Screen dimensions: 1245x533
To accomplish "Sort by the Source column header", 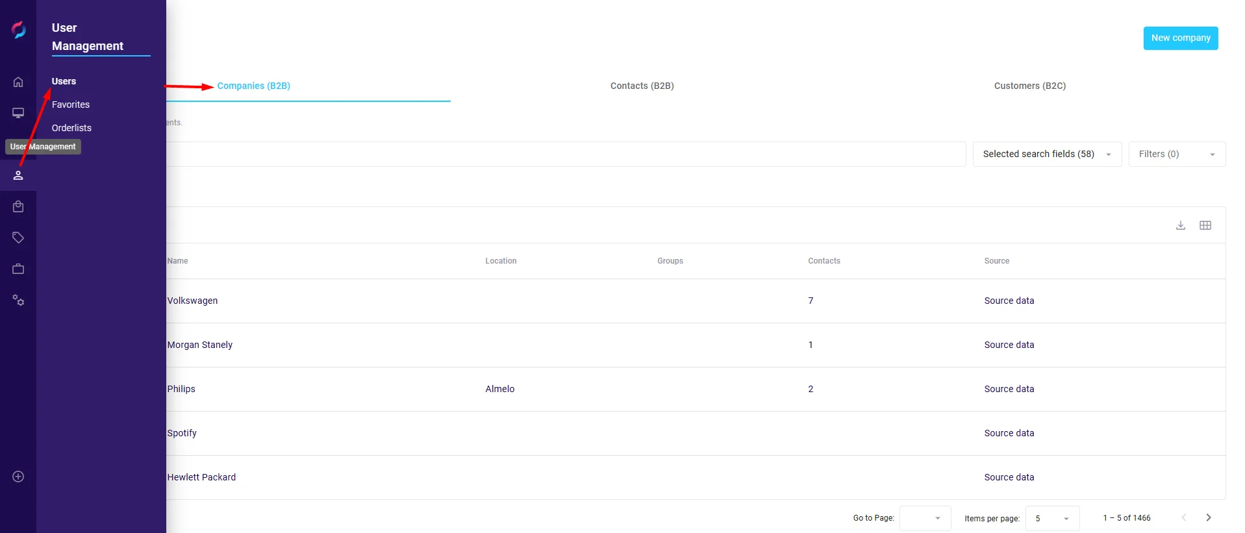I will (997, 261).
